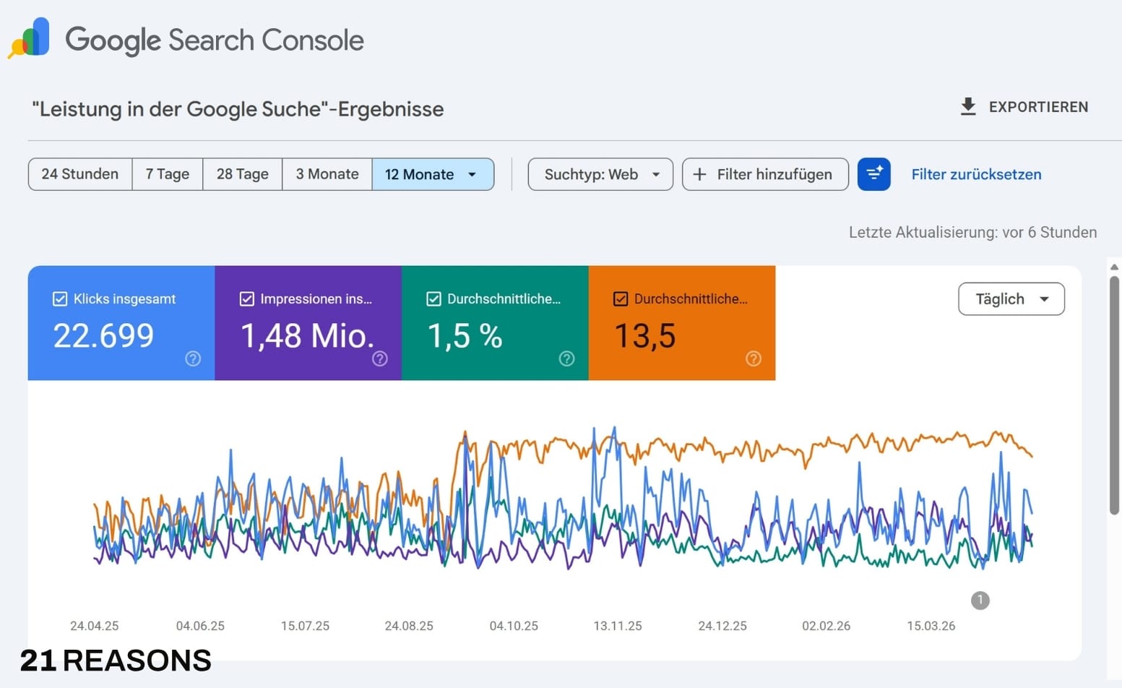Click the export download arrow icon
The width and height of the screenshot is (1122, 688).
pos(968,107)
